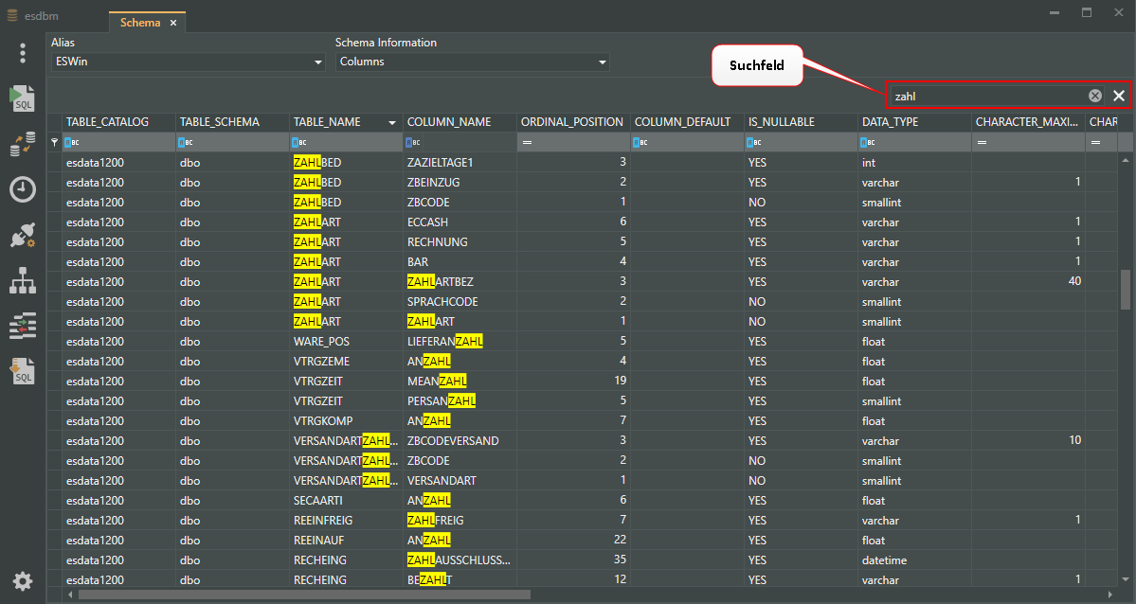Click the TABLE_NAME sort arrow
Viewport: 1136px width, 604px height.
click(x=392, y=122)
